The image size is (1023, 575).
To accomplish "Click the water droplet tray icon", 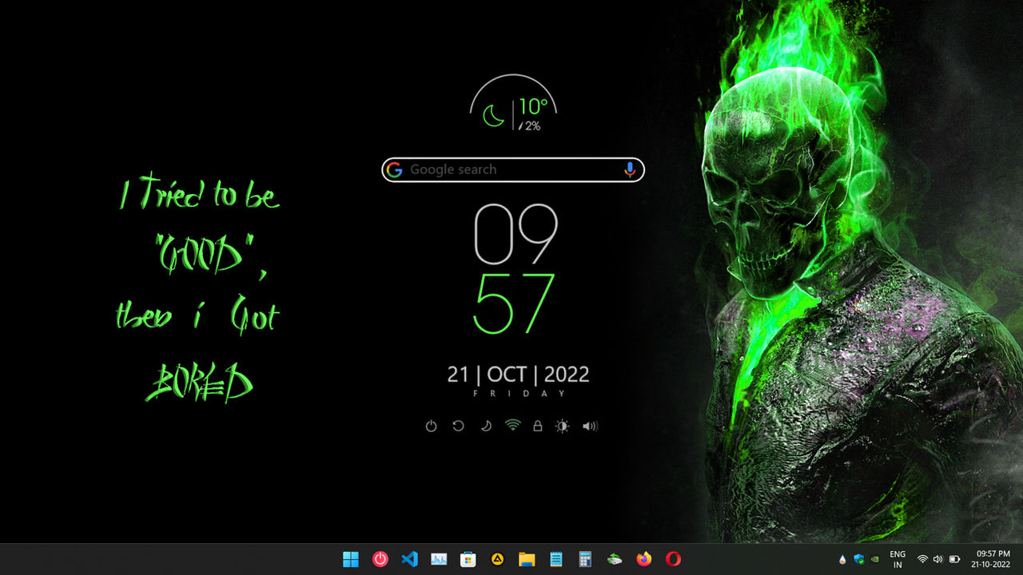I will (842, 559).
